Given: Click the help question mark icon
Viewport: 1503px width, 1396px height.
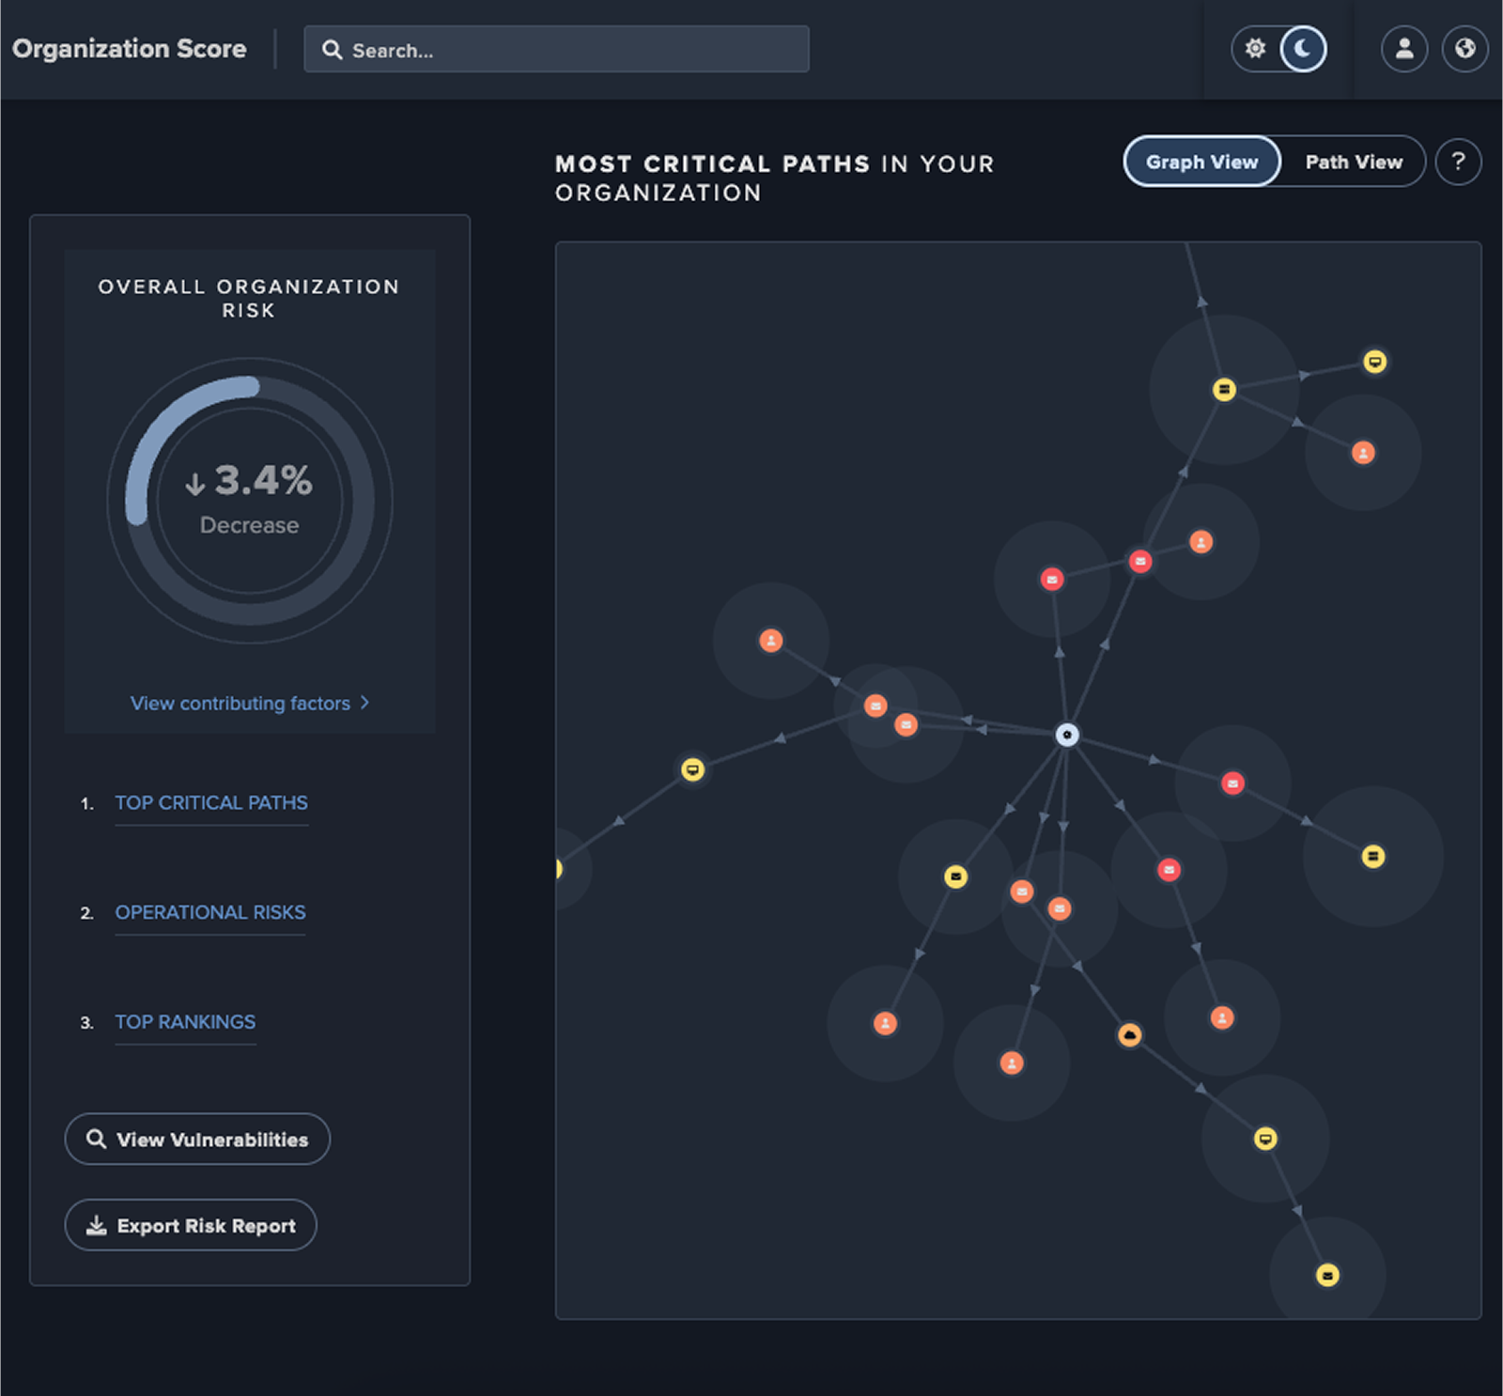Looking at the screenshot, I should pyautogui.click(x=1458, y=163).
